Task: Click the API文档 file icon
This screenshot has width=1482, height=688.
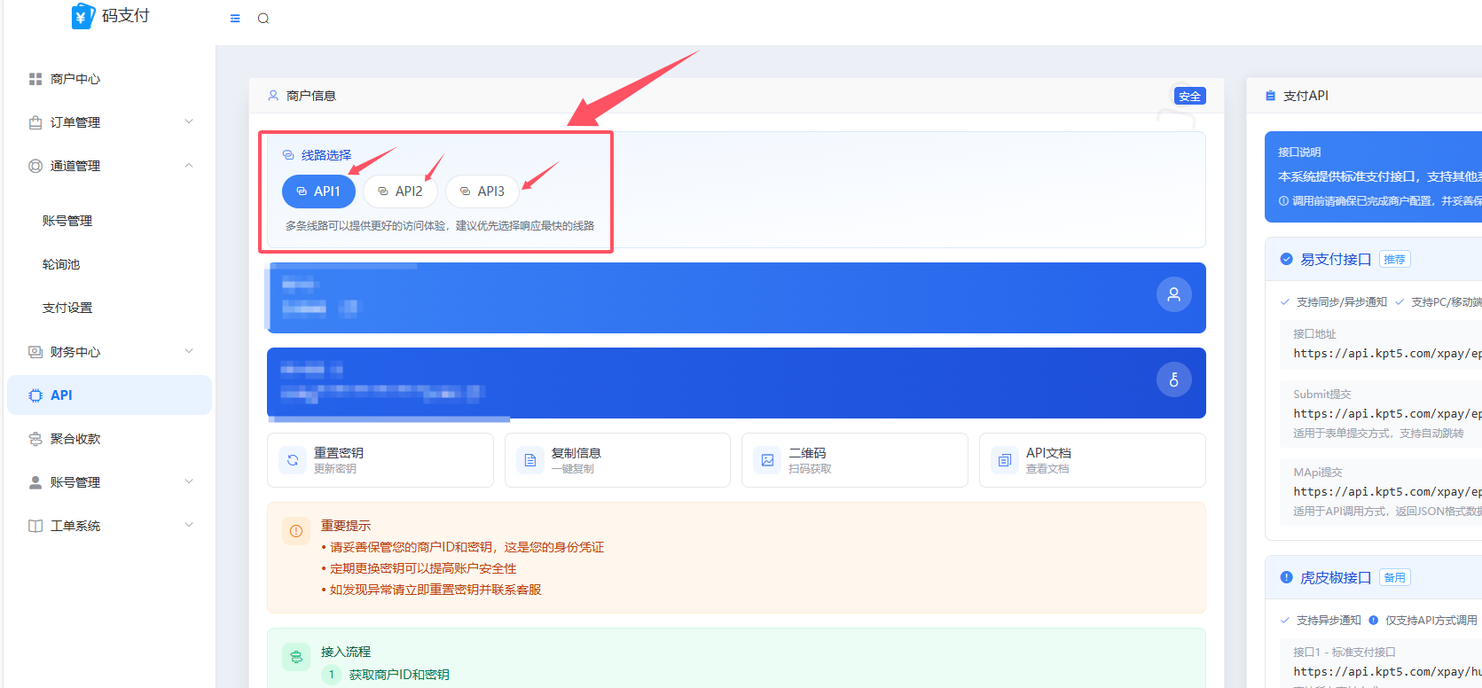Action: coord(1005,460)
